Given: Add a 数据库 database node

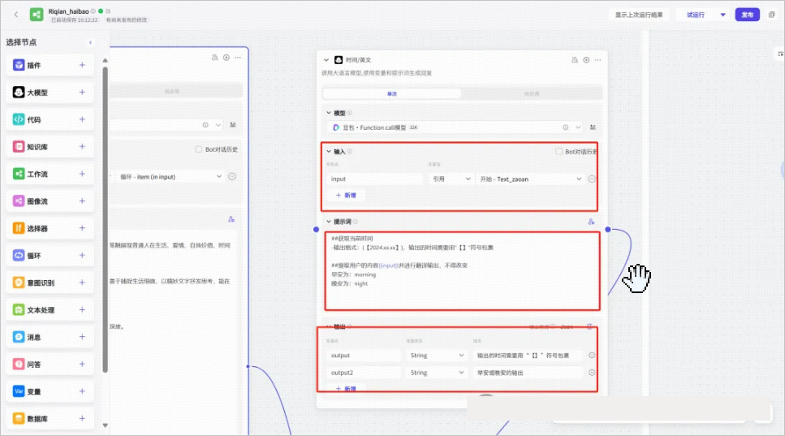Looking at the screenshot, I should tap(82, 418).
